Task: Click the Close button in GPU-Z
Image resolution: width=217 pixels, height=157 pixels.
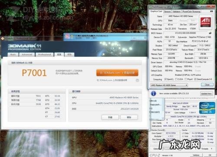Action: (x=207, y=85)
